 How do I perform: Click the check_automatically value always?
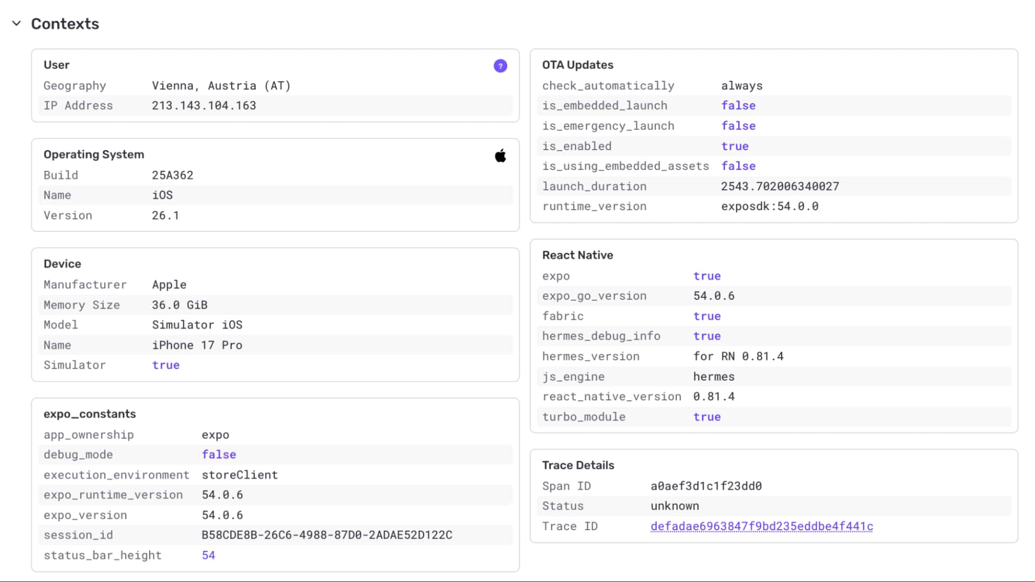pos(742,85)
